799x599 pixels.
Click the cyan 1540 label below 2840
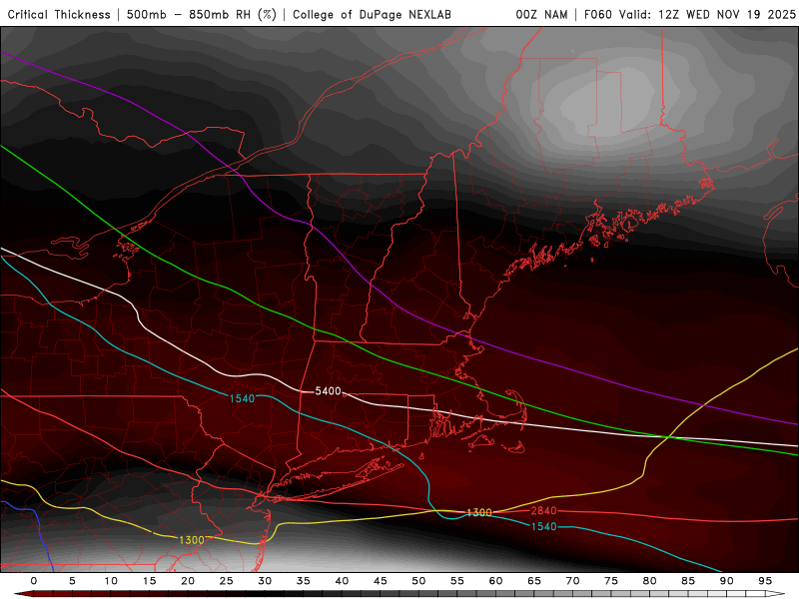543,526
